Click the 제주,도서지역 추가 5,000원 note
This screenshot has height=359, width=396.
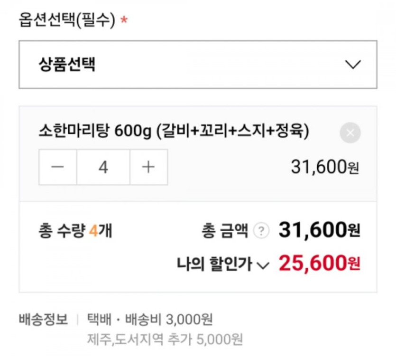point(165,339)
